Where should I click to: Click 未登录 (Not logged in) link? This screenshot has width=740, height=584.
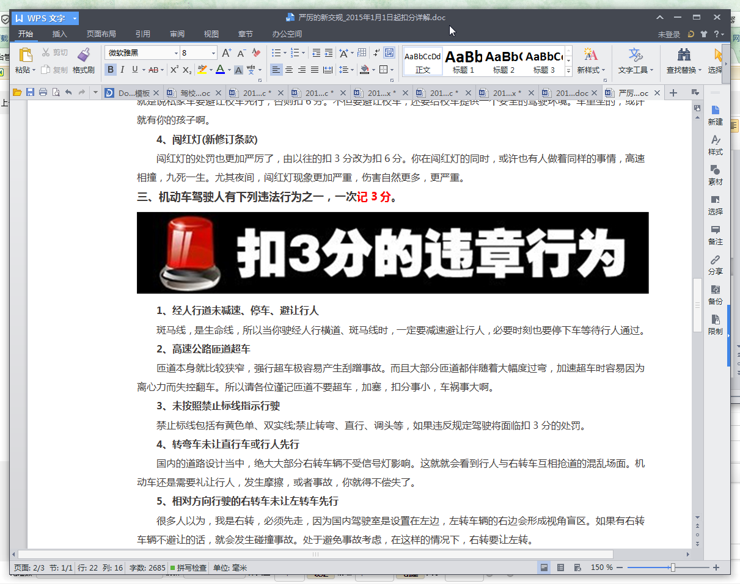click(669, 34)
